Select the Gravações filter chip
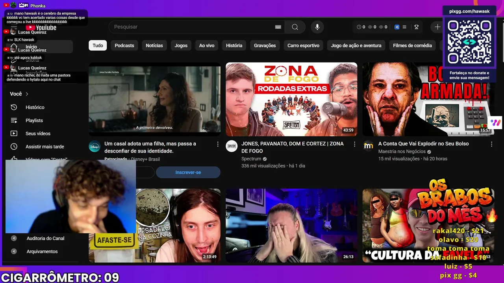504x283 pixels. [x=265, y=46]
